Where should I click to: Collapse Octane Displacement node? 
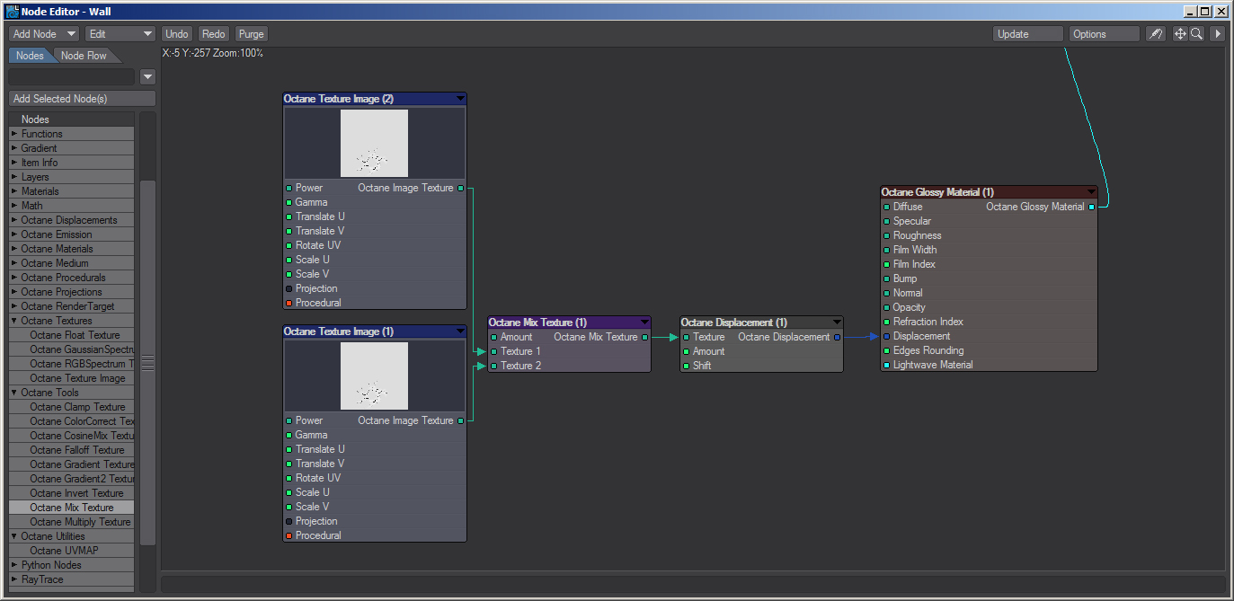coord(837,323)
